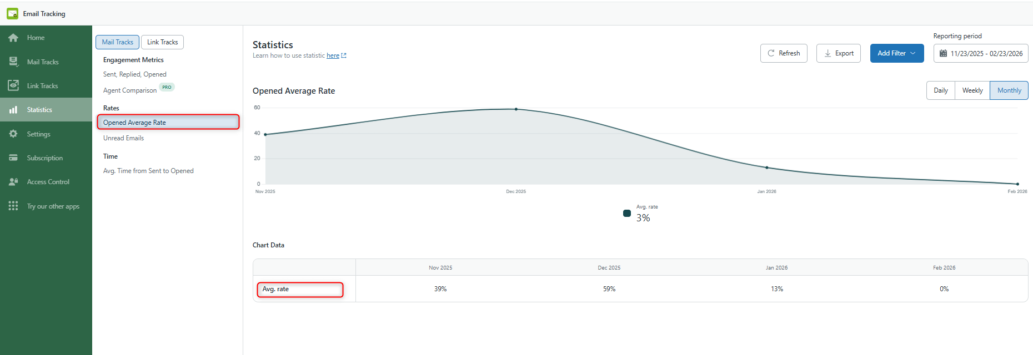Select Monthly chart granularity

pos(1009,90)
